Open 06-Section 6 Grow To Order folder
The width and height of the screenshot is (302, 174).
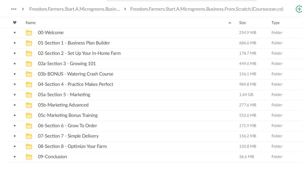tap(67, 126)
